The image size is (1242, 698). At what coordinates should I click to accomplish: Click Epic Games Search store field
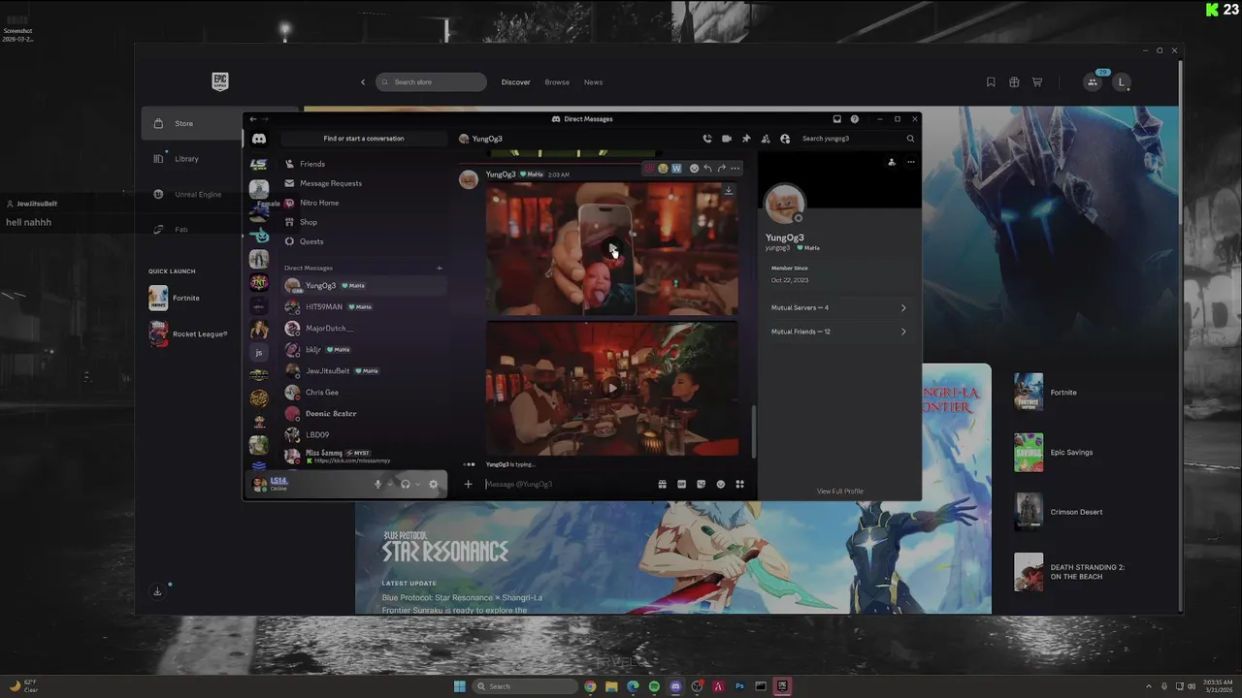click(x=431, y=82)
